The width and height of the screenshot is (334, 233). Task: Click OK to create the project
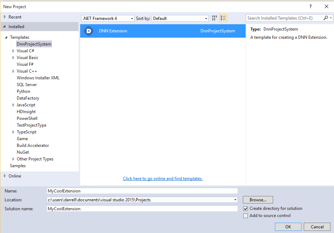click(x=288, y=227)
